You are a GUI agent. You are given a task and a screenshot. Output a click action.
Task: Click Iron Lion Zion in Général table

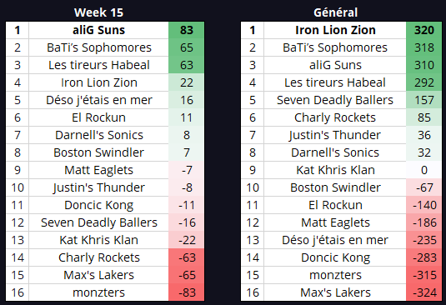(335, 30)
